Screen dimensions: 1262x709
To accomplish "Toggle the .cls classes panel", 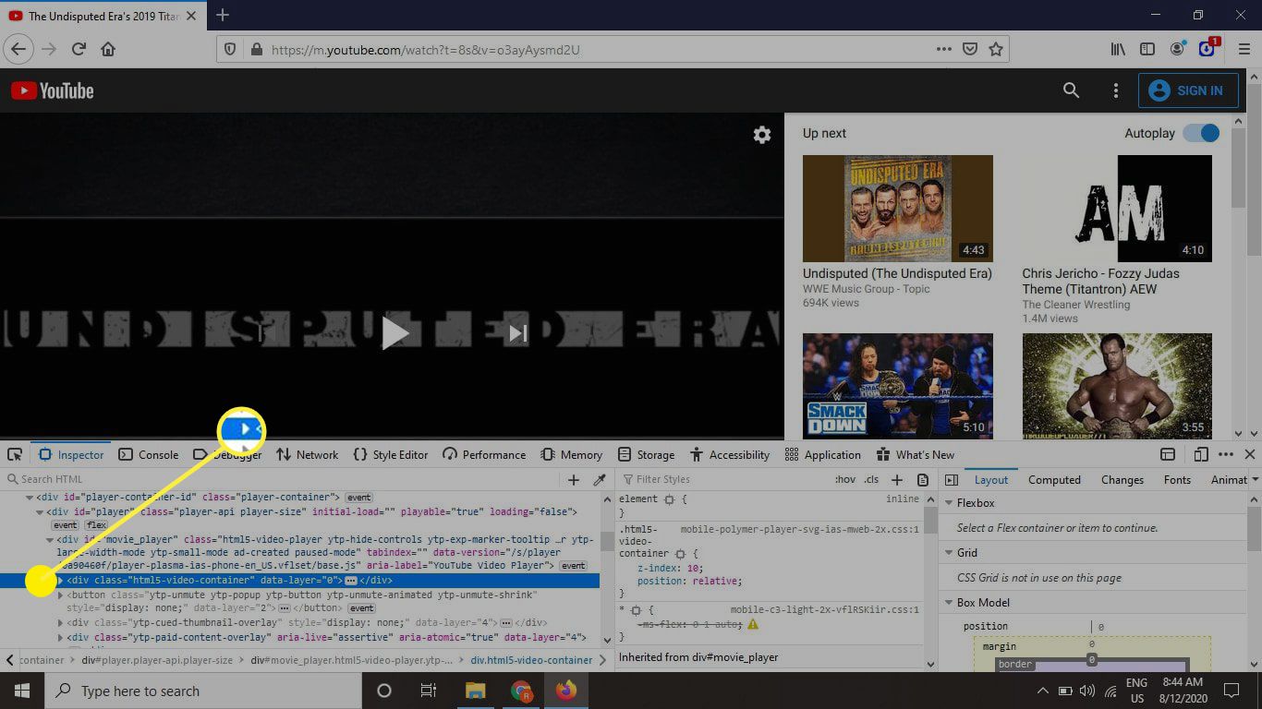I will coord(871,479).
